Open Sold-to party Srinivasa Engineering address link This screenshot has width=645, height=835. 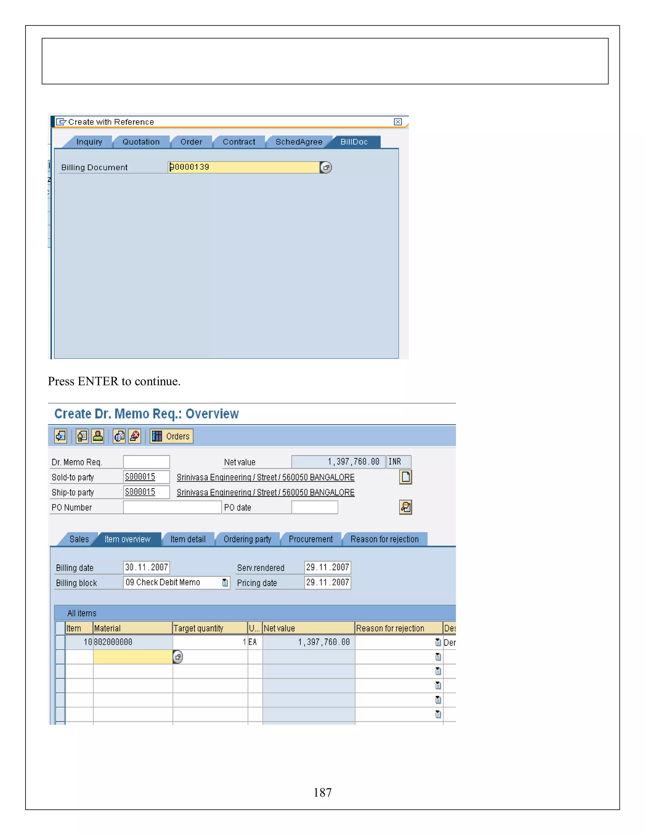point(265,477)
